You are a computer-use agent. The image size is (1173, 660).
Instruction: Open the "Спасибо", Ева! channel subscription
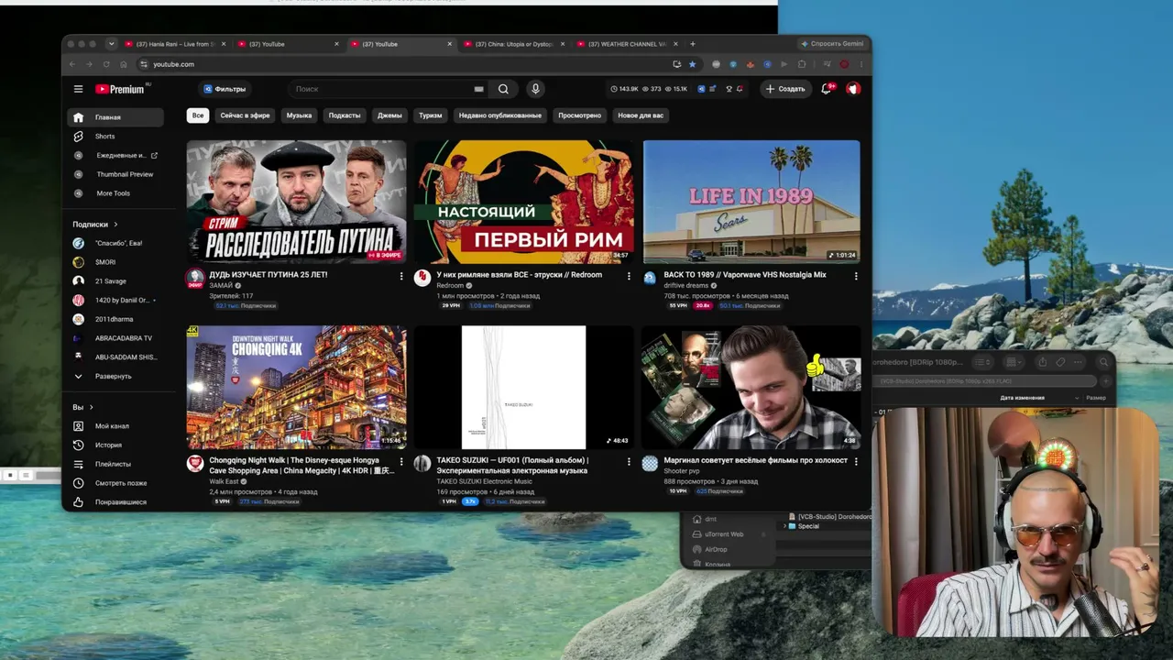[115, 243]
